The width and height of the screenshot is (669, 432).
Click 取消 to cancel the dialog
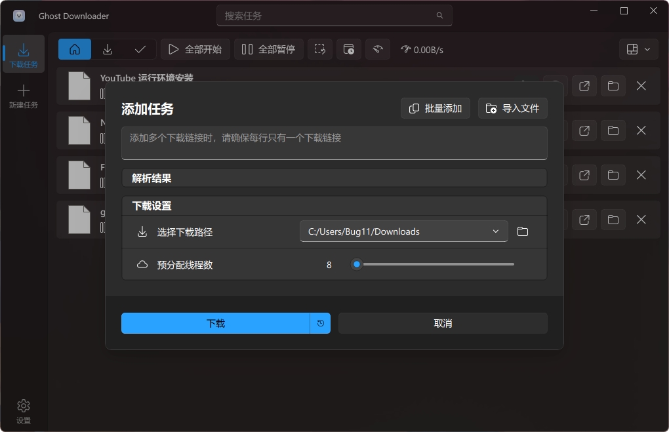coord(443,323)
